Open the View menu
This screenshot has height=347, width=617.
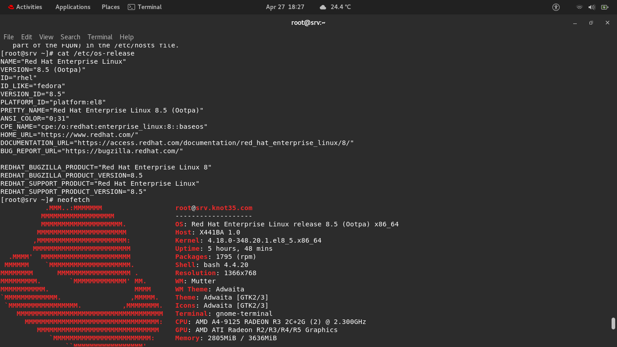point(46,37)
